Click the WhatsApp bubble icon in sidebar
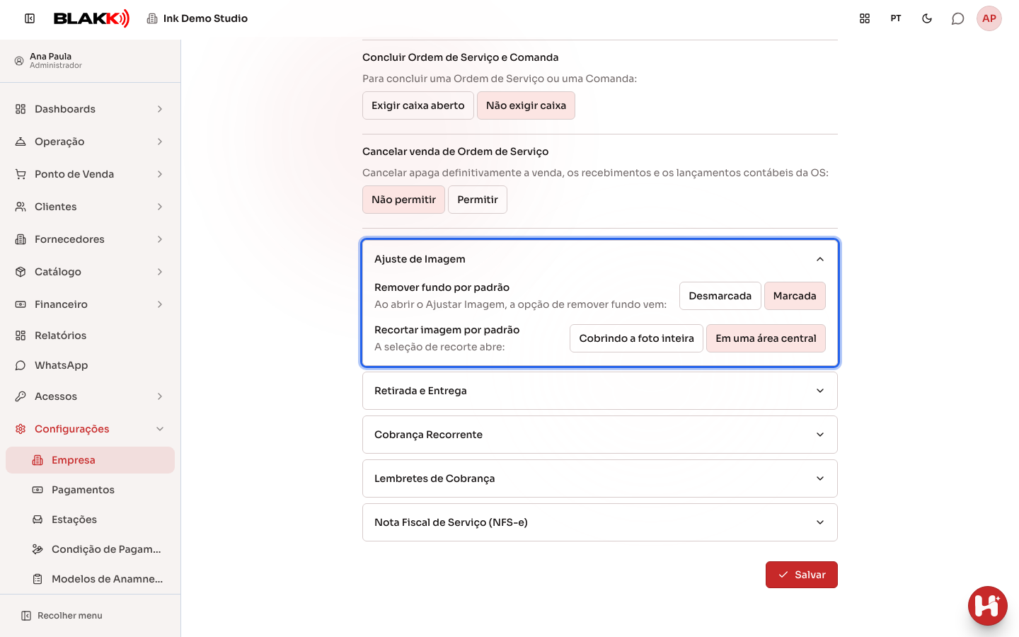Viewport: 1019px width, 637px height. (x=21, y=365)
